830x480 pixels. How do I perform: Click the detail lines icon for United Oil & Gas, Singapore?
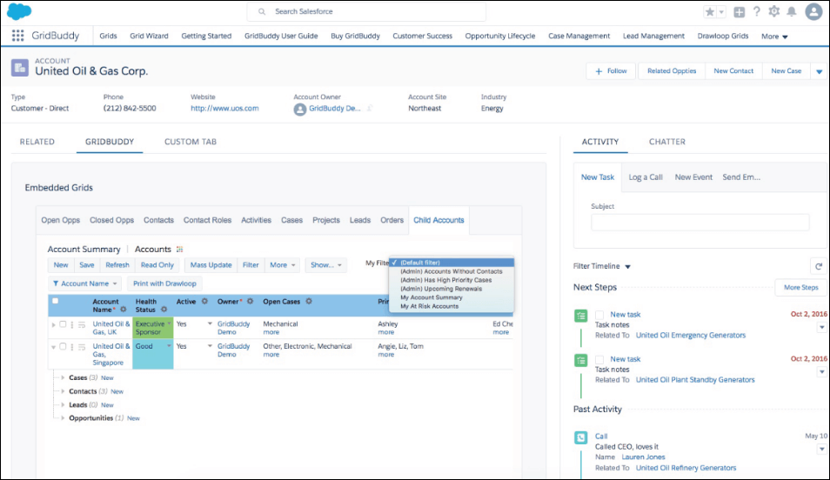click(x=82, y=347)
